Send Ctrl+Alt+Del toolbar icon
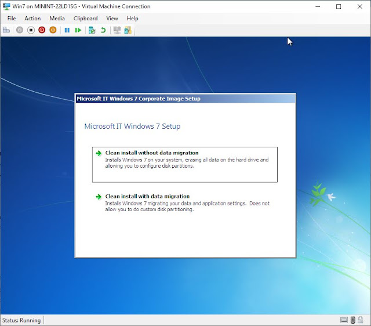 pyautogui.click(x=6, y=30)
